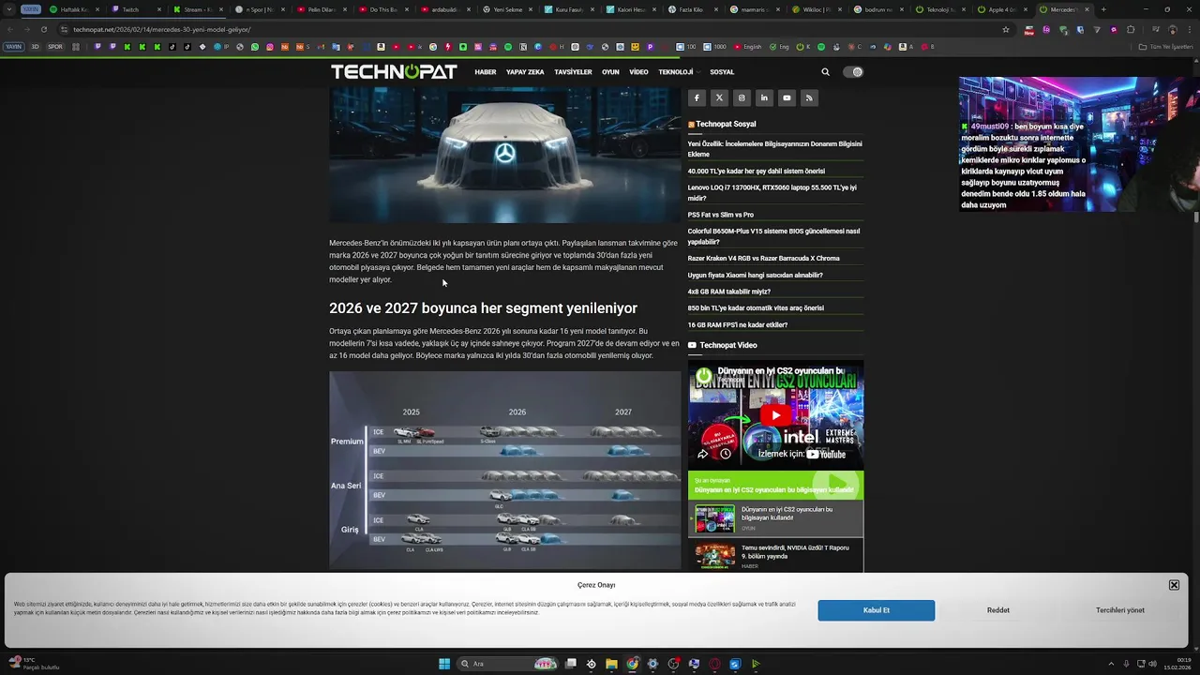Open '4x8 GB RAM takabilir miyiz?' link
1200x675 pixels.
pyautogui.click(x=729, y=292)
